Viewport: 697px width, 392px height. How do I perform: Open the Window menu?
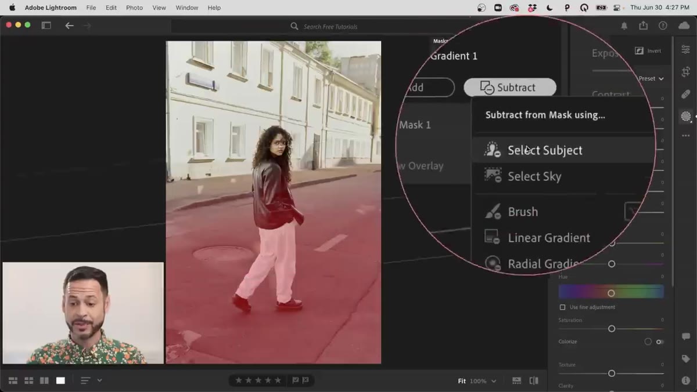(186, 8)
